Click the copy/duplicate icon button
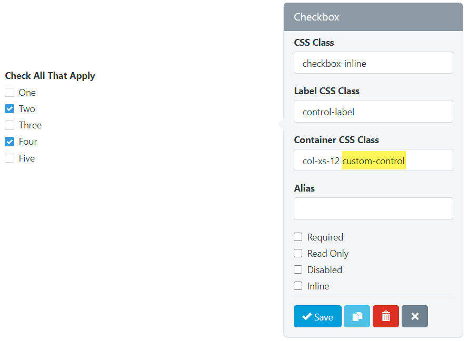This screenshot has width=468, height=341. coord(357,316)
